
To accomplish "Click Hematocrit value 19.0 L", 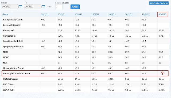I will tap(94, 31).
